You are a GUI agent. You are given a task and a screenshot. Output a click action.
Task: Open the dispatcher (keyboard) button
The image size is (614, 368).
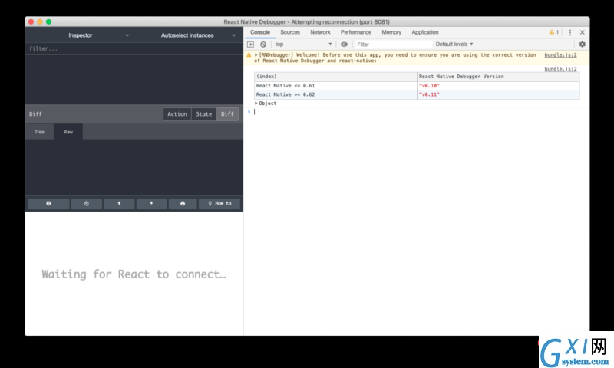click(x=48, y=203)
